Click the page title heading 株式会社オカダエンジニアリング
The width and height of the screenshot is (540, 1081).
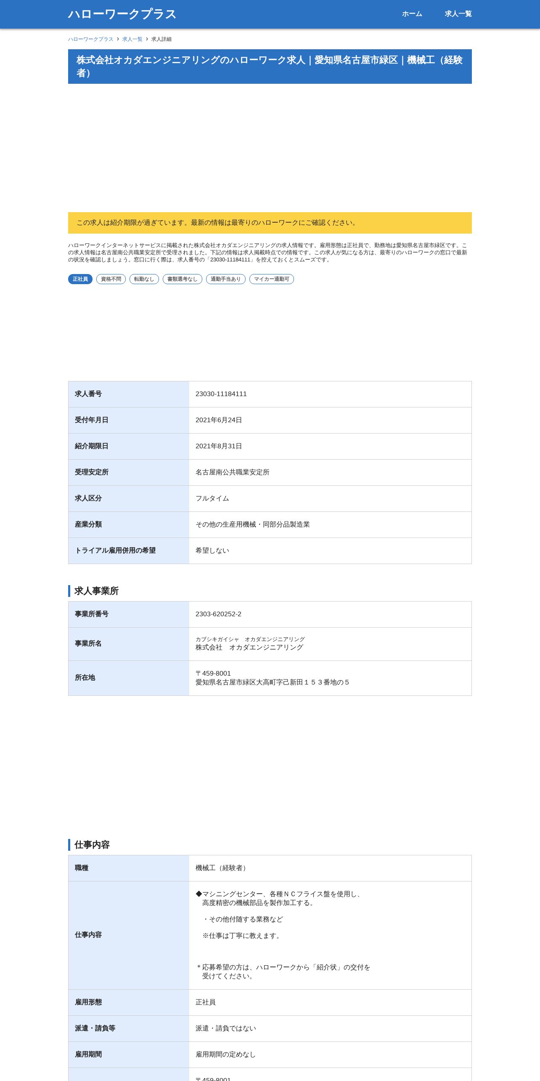click(x=270, y=67)
